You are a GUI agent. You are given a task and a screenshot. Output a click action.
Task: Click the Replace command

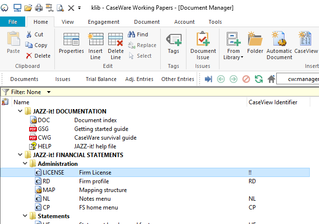click(142, 45)
